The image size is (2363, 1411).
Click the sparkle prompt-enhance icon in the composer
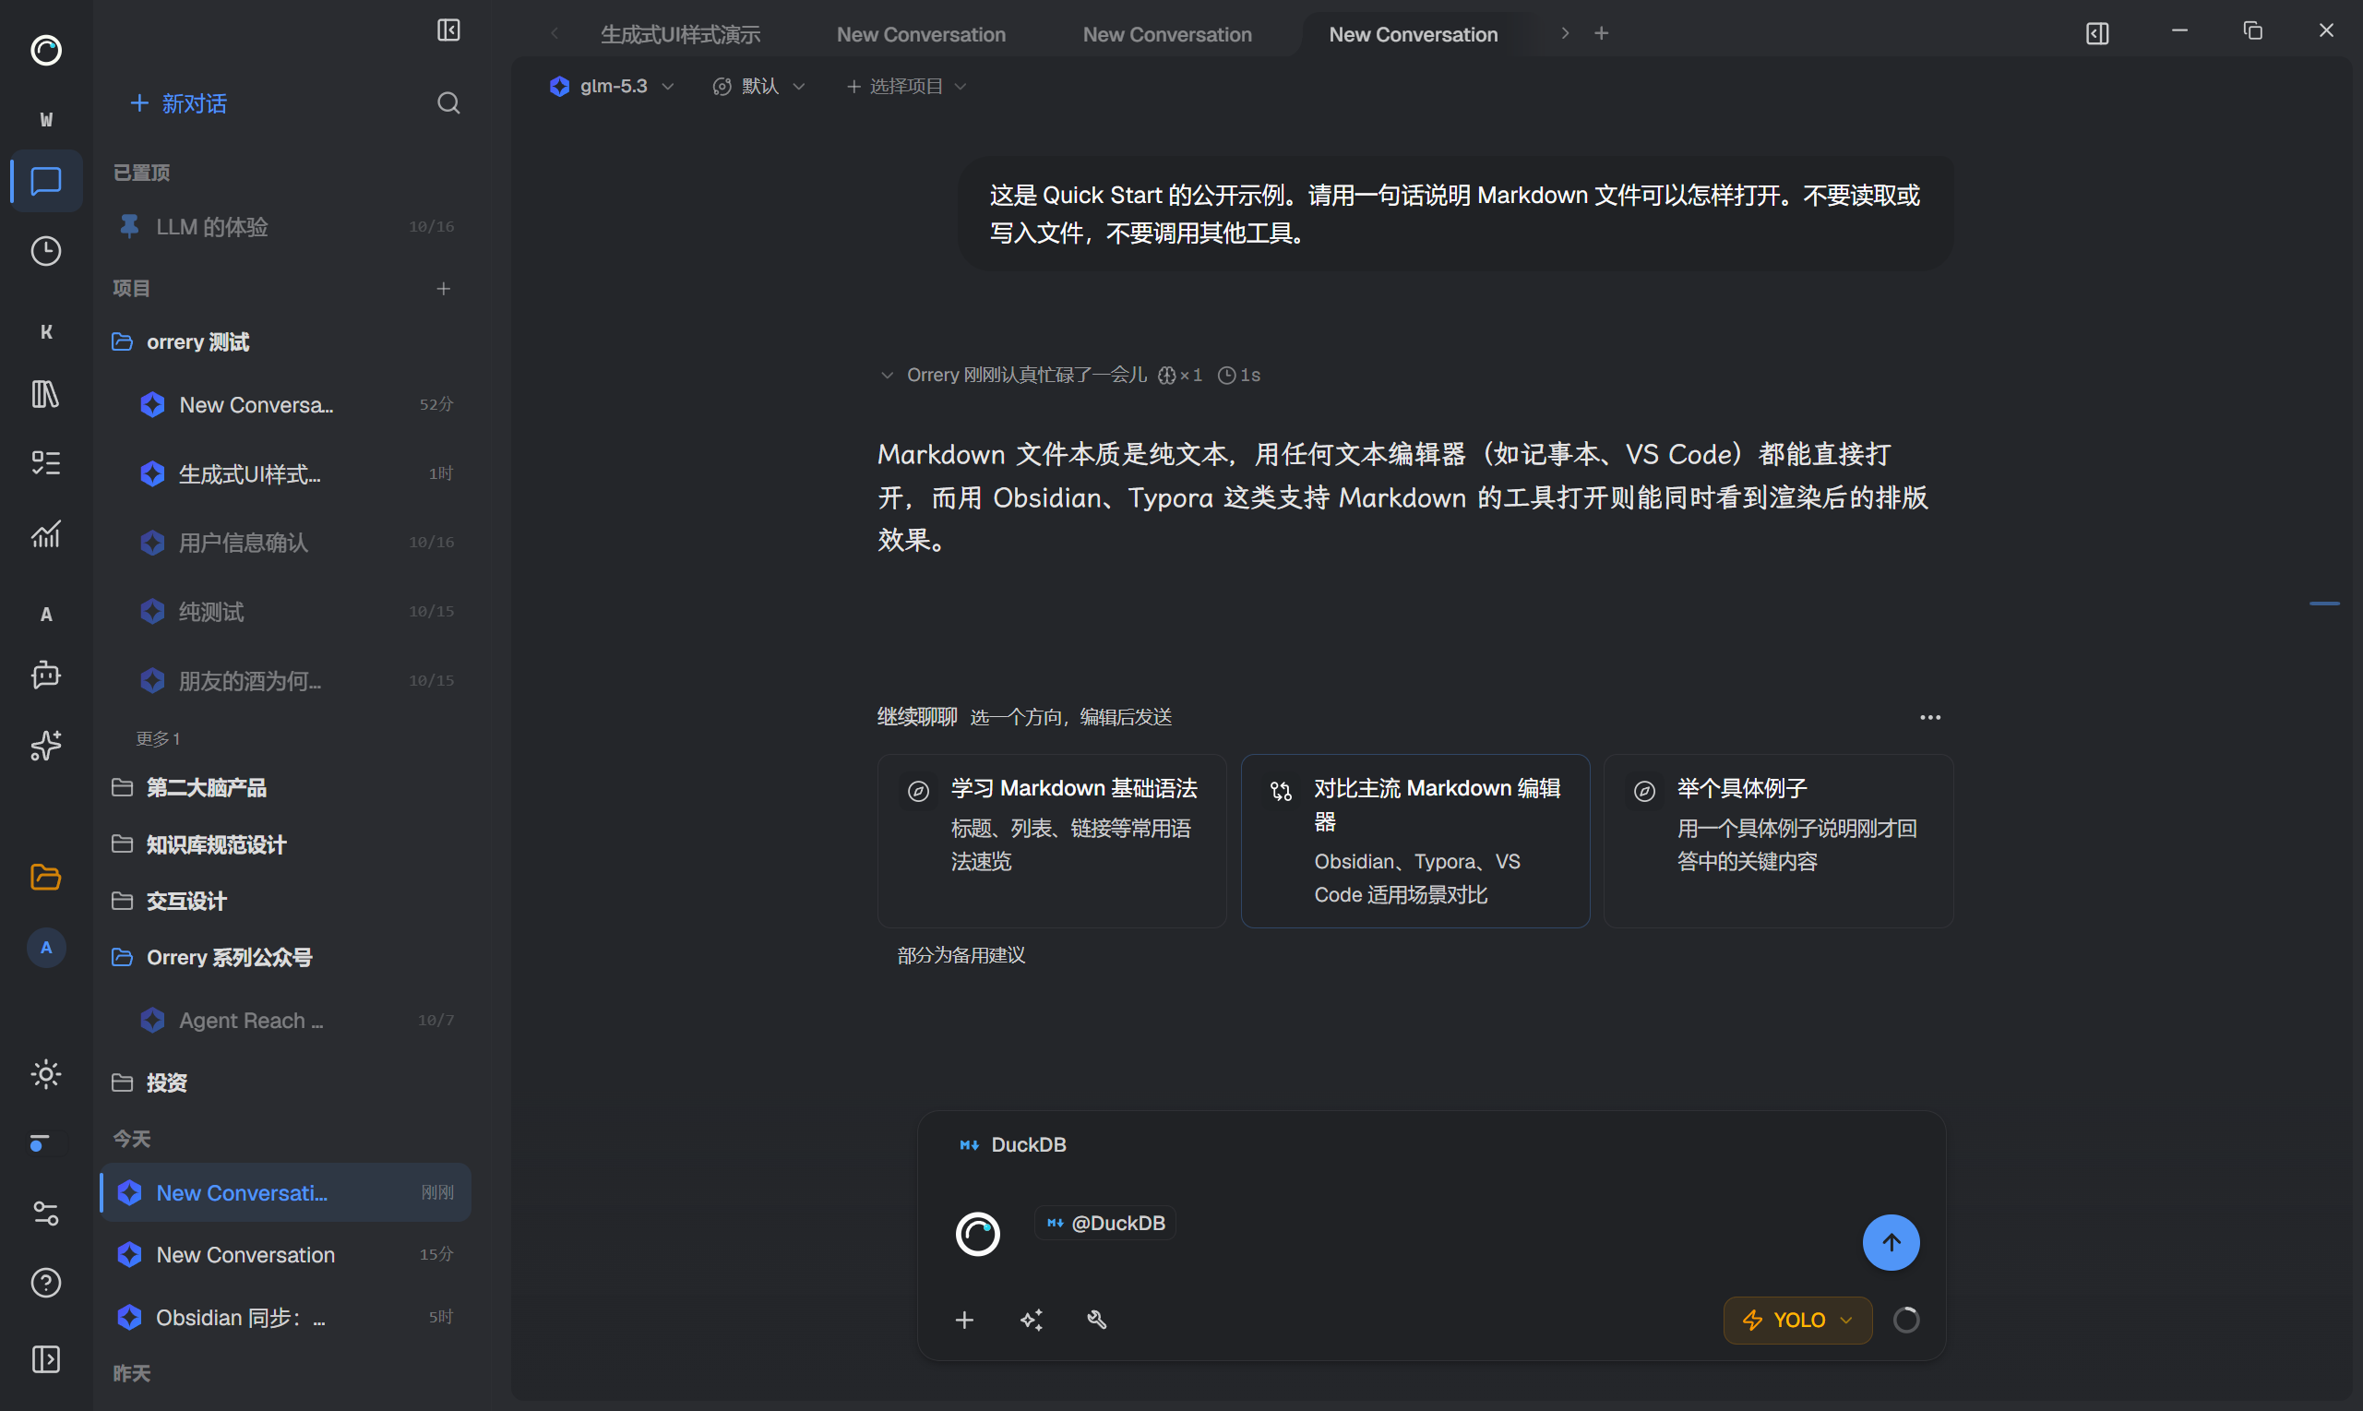click(x=1032, y=1320)
